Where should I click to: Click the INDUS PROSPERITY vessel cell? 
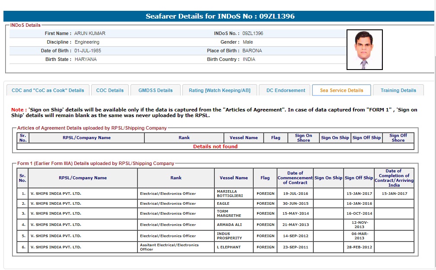tap(233, 236)
